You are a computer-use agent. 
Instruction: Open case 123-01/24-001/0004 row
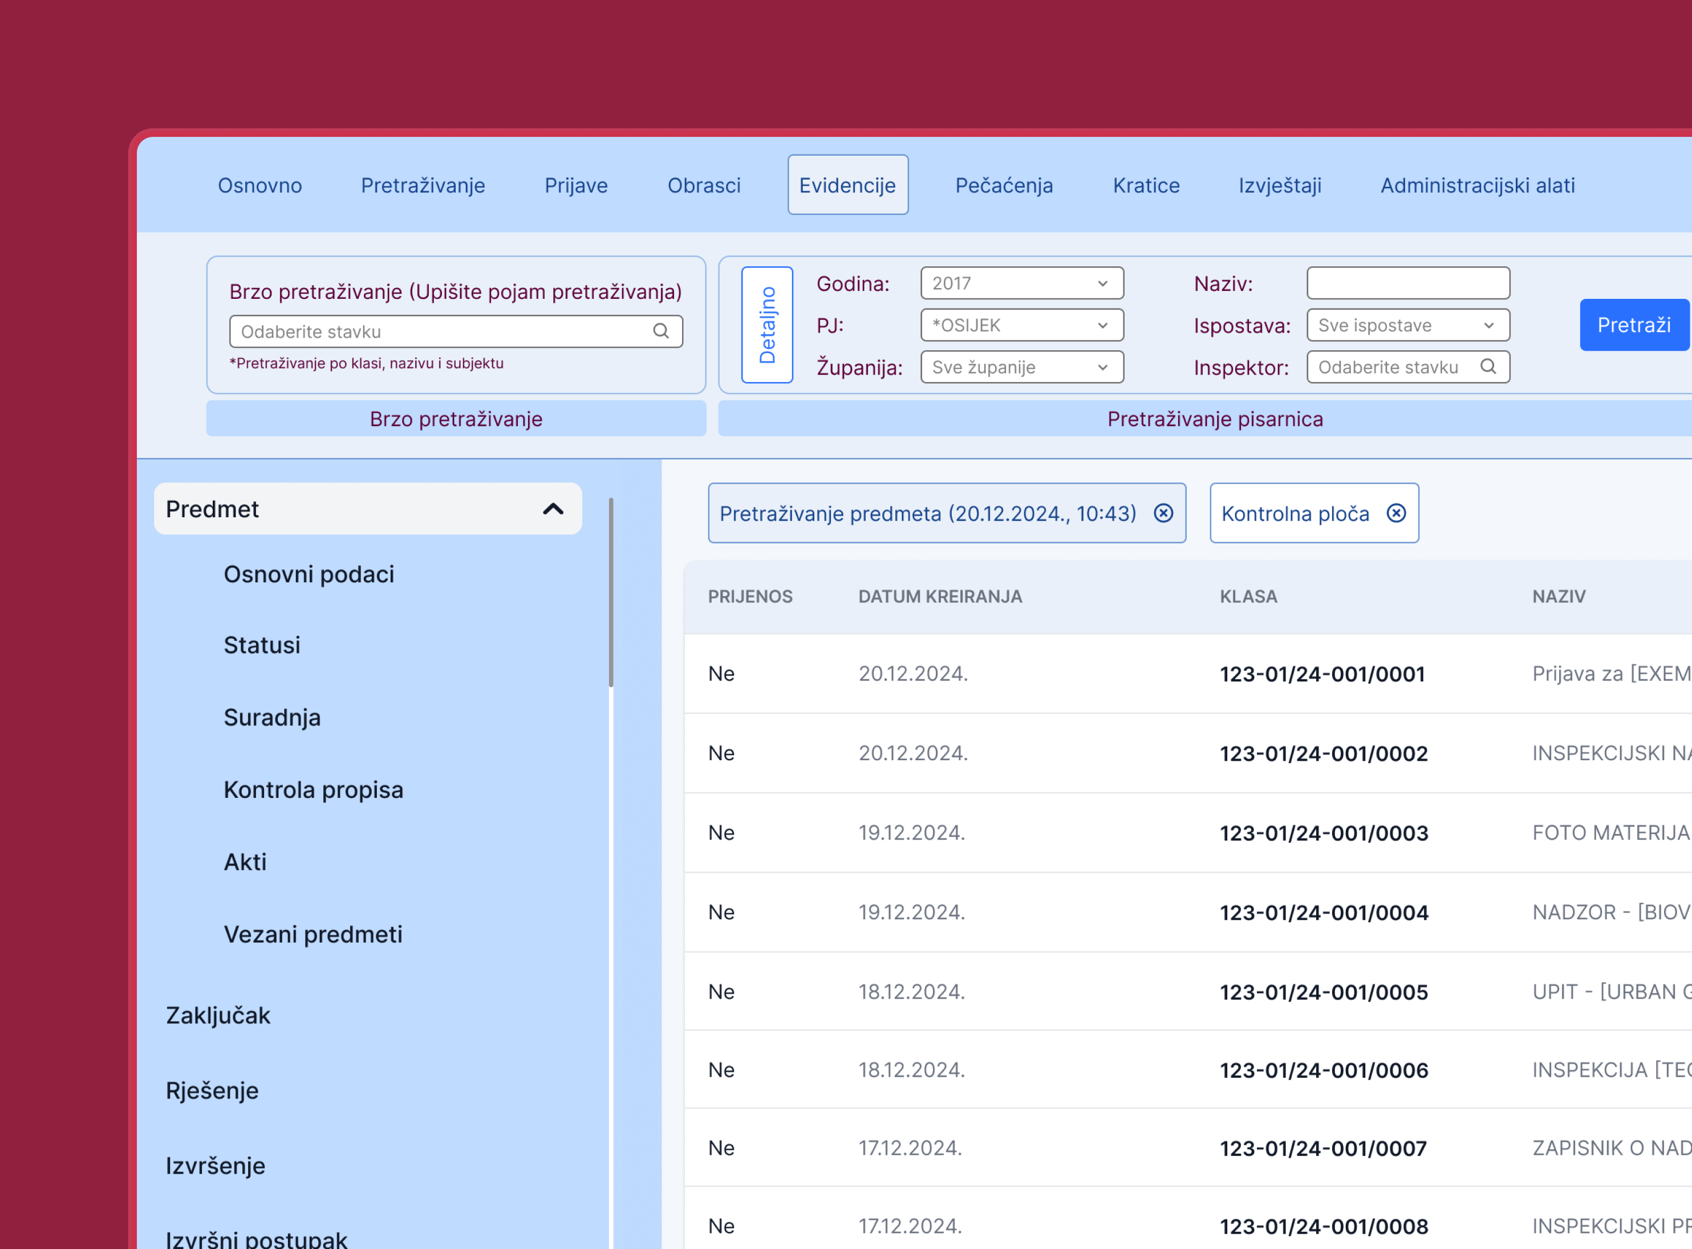tap(1323, 913)
